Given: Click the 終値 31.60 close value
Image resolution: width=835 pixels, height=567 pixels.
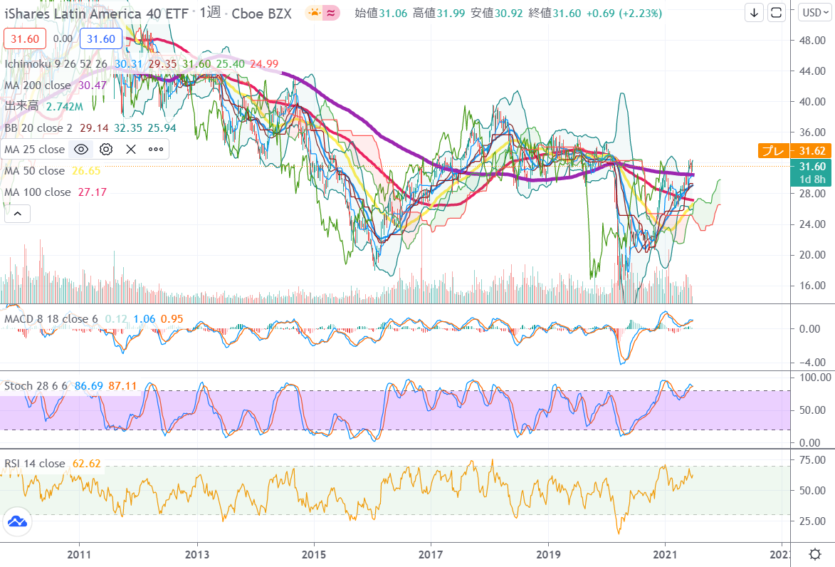Looking at the screenshot, I should pos(555,13).
